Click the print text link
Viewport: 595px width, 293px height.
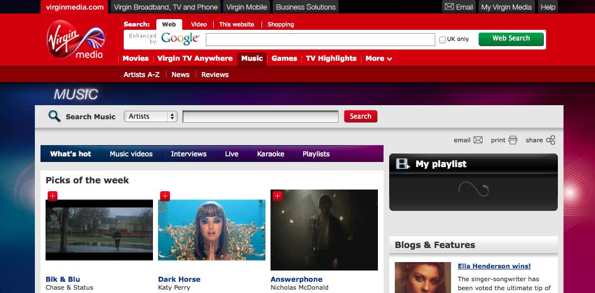(498, 140)
